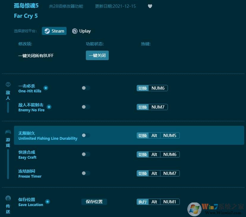Click NUM1 hotkey for Save Location
The height and width of the screenshot is (217, 246).
(x=170, y=202)
